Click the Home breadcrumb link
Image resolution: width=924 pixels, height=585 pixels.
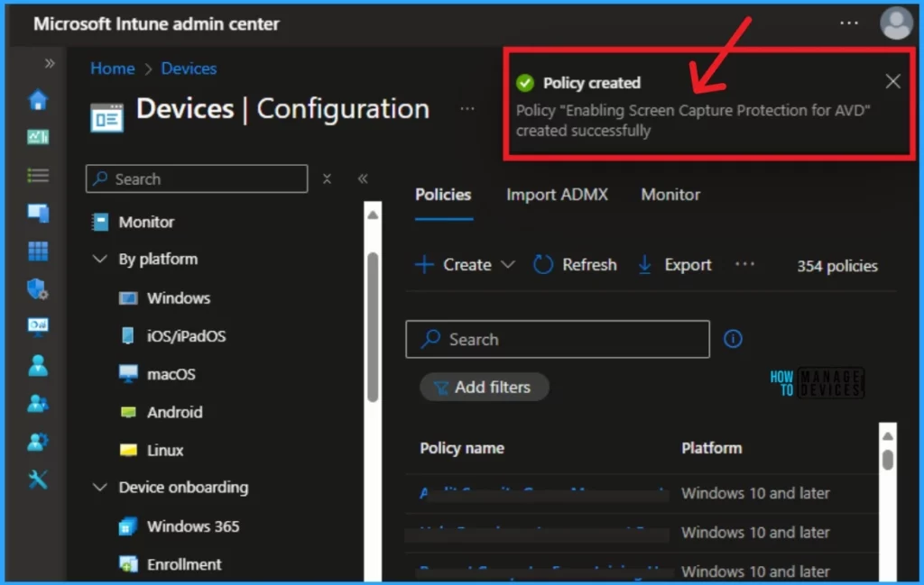tap(113, 69)
